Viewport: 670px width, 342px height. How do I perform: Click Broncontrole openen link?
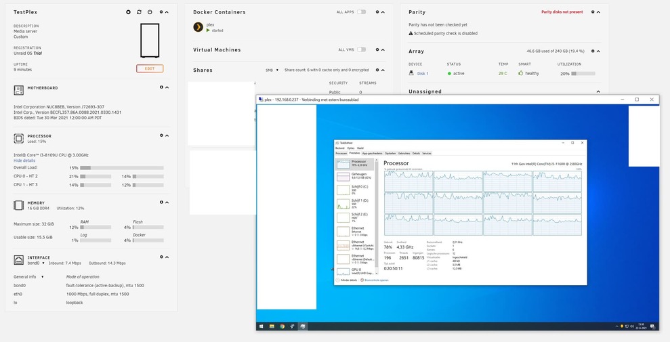point(375,280)
